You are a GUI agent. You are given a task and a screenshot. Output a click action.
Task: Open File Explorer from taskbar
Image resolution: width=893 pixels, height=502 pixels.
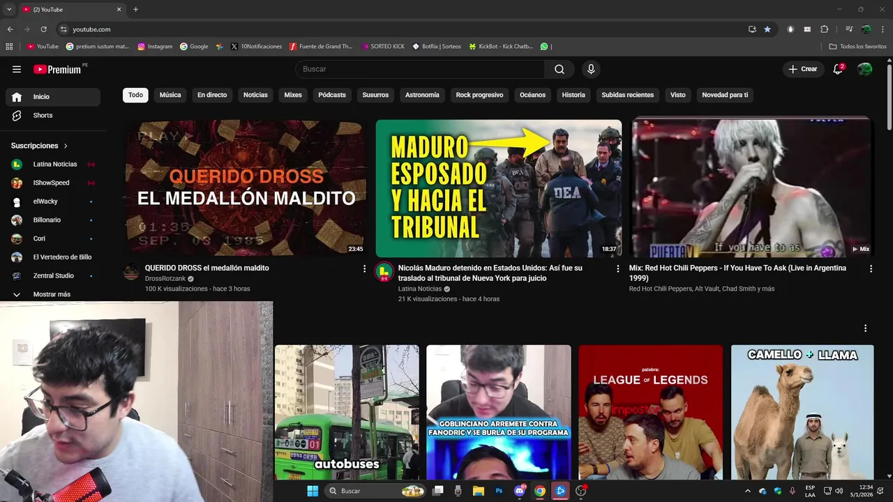479,491
